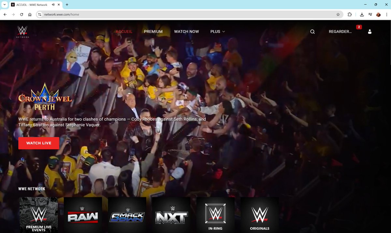
Task: Click the Crown Jewel event description text
Action: pos(112,122)
